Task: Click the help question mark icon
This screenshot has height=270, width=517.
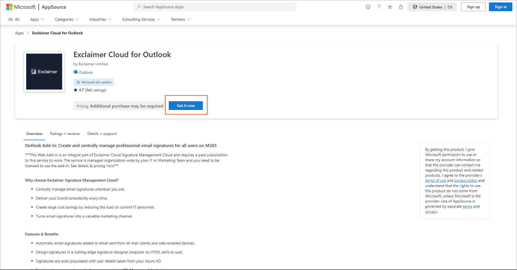Action: [x=379, y=7]
